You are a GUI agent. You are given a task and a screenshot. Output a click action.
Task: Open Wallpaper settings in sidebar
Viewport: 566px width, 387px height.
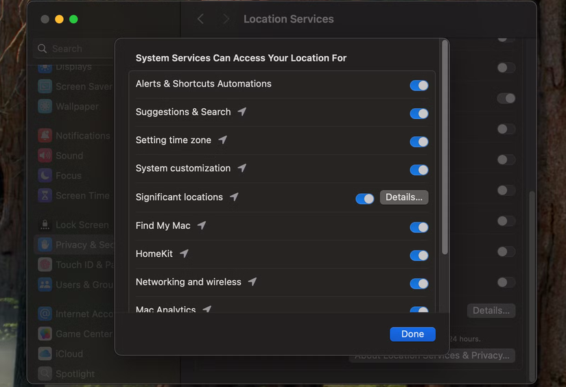tap(75, 106)
